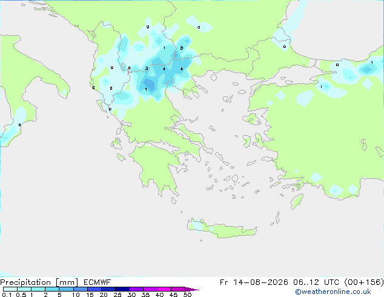Click the legend value "0.1"
The width and height of the screenshot is (384, 297).
7,295
